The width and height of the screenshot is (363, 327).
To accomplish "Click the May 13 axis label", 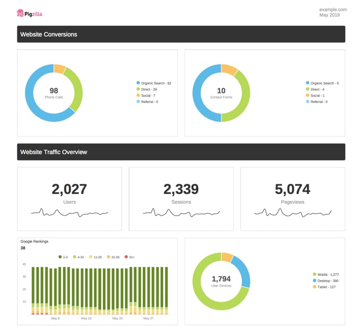I will coord(86,318).
